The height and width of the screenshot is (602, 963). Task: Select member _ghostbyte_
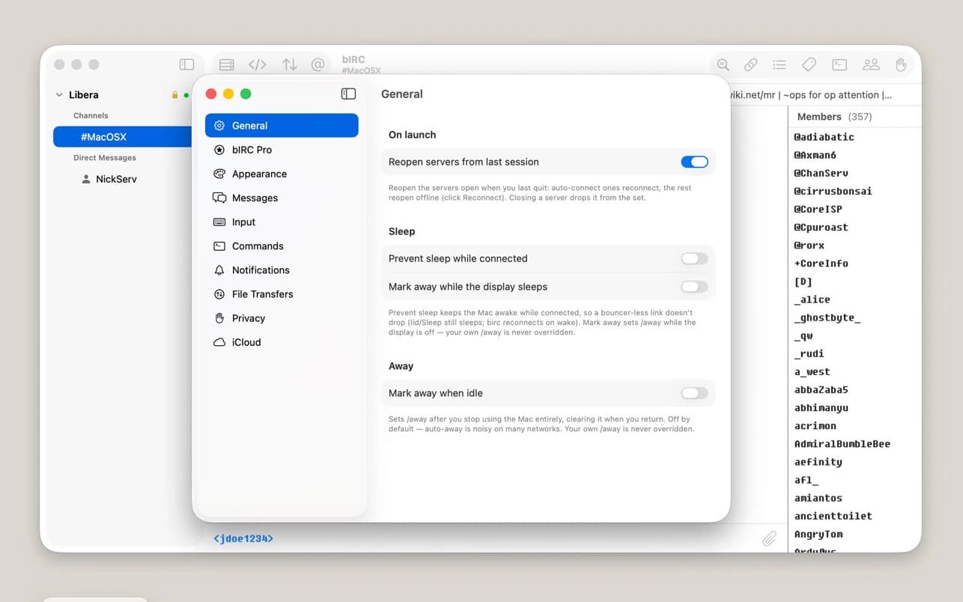pyautogui.click(x=827, y=317)
